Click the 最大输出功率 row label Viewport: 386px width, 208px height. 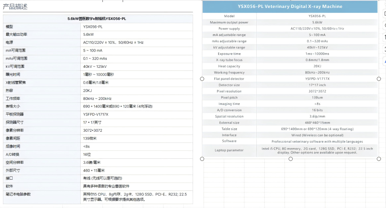click(17, 34)
